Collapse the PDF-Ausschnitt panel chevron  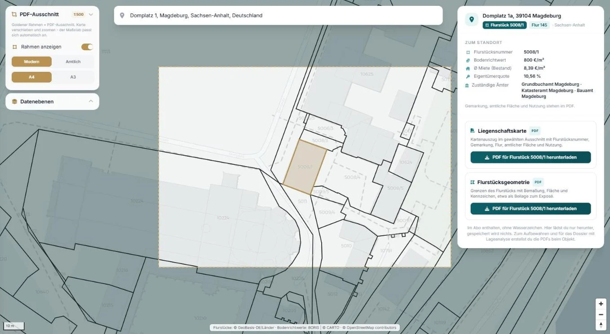click(91, 14)
